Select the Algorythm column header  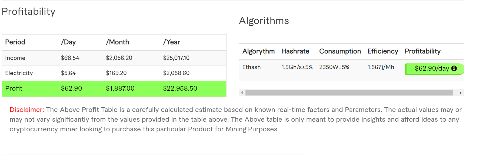pyautogui.click(x=258, y=51)
